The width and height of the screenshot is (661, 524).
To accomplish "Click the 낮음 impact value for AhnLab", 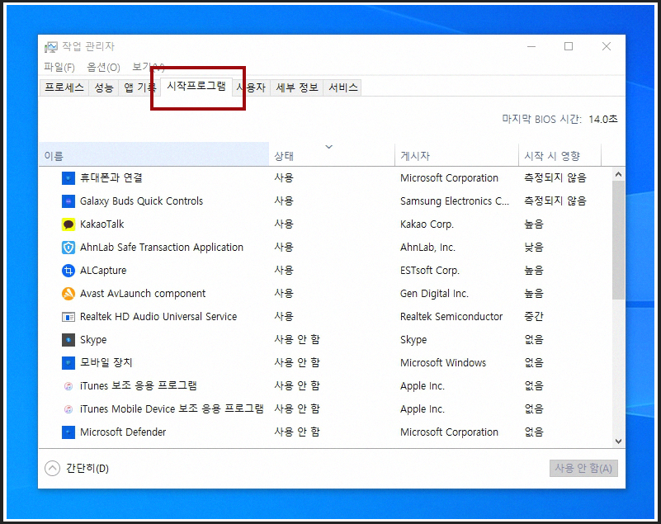I will pyautogui.click(x=534, y=248).
